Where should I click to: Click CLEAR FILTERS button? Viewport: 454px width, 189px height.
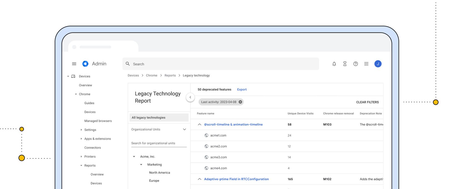coord(367,102)
